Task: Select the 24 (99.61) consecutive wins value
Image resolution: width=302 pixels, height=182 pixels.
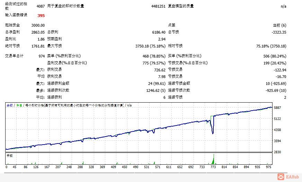Action: 157,84
